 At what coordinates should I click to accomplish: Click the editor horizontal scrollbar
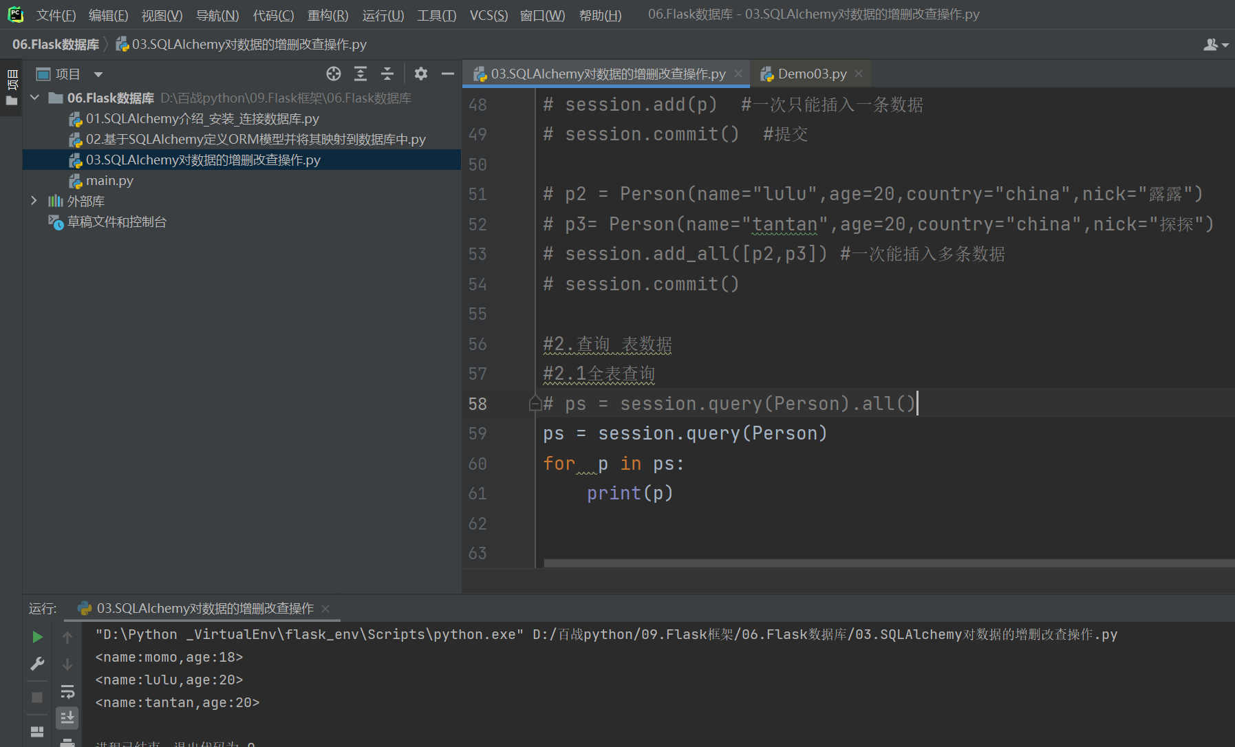pos(889,563)
